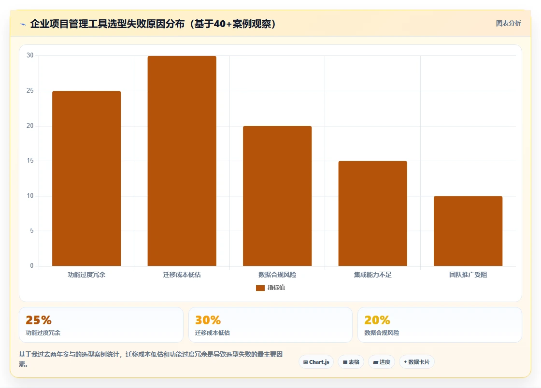Click the 团队推广受阻 x-axis label
Viewport: 541px width, 388px height.
(468, 275)
